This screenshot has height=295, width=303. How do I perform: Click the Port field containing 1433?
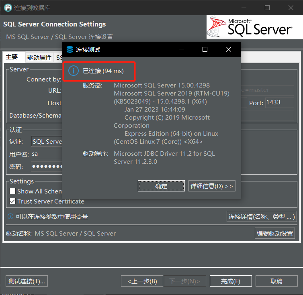279,102
